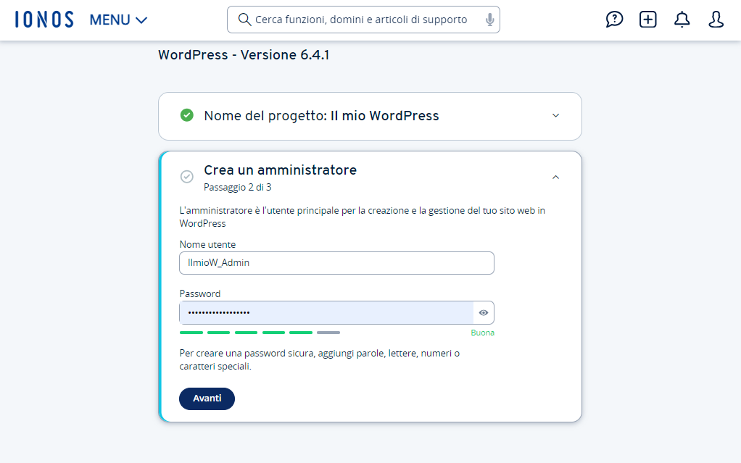Focus the search field for functions and domains
The image size is (741, 463).
pyautogui.click(x=363, y=20)
